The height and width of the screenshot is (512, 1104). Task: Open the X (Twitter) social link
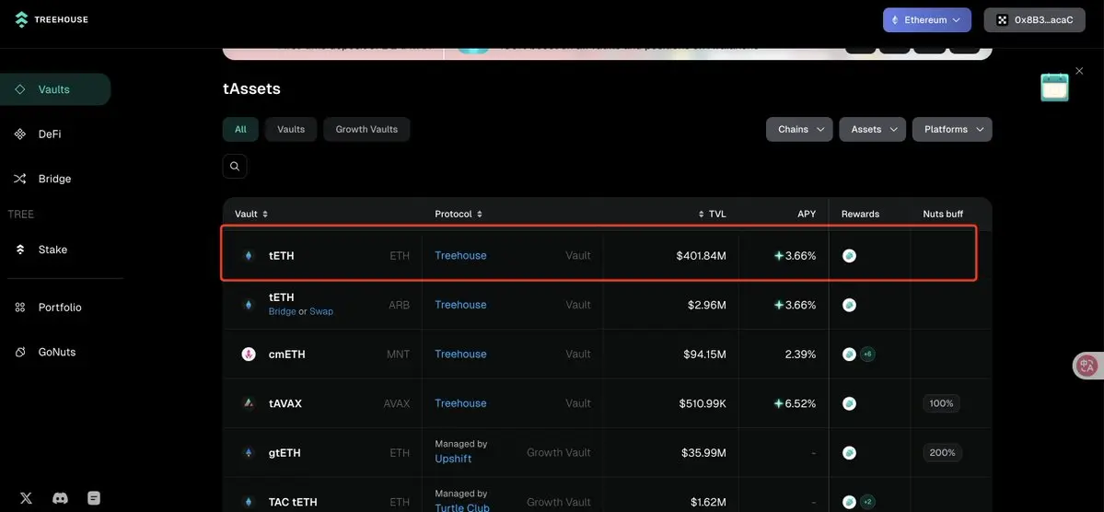tap(26, 498)
